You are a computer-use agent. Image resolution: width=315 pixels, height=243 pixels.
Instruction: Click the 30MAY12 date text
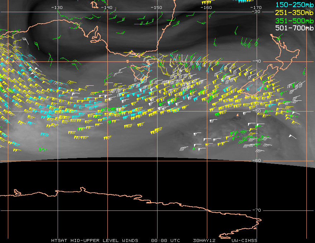[204, 240]
